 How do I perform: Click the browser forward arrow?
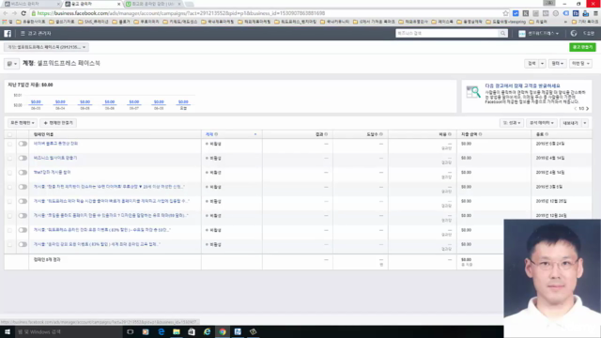pyautogui.click(x=14, y=13)
